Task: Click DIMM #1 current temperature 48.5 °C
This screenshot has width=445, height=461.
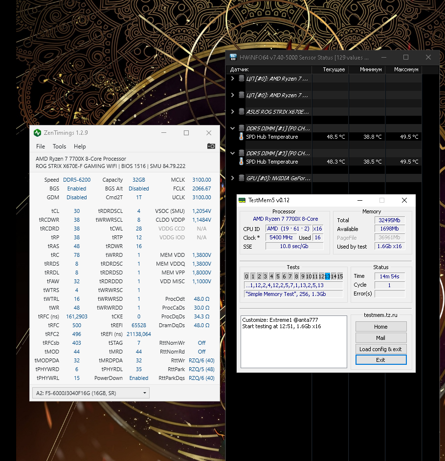Action: click(336, 137)
